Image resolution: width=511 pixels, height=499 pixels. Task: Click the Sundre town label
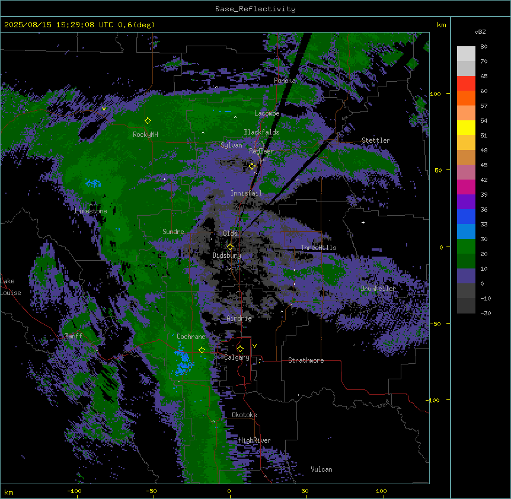tap(173, 232)
